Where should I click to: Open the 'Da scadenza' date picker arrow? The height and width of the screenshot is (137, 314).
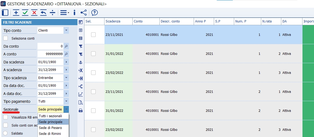pos(66,62)
